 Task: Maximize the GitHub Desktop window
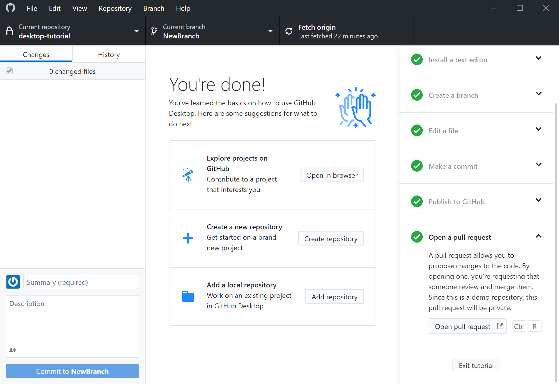(x=520, y=8)
